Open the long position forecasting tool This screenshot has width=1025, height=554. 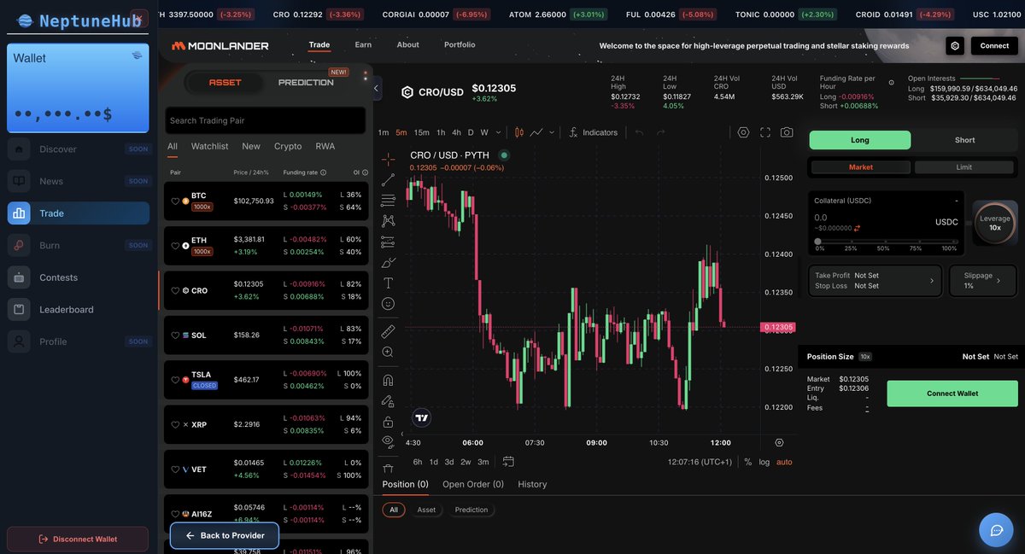(388, 242)
